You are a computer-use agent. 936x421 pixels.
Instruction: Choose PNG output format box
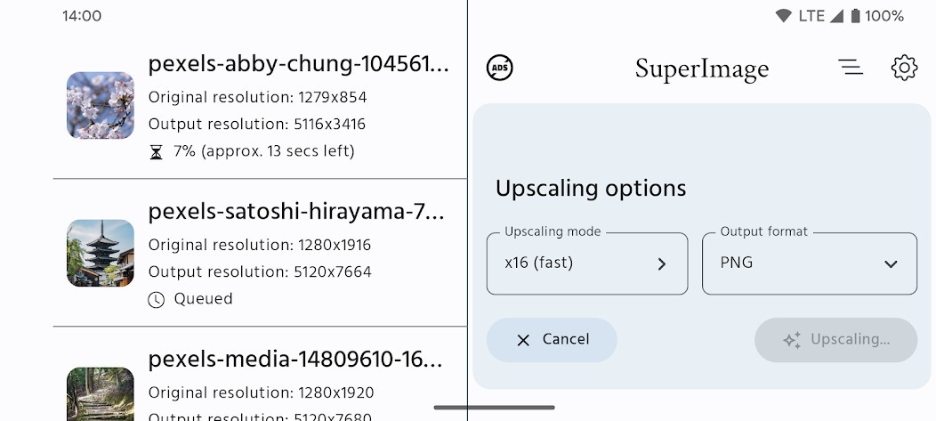tap(810, 263)
